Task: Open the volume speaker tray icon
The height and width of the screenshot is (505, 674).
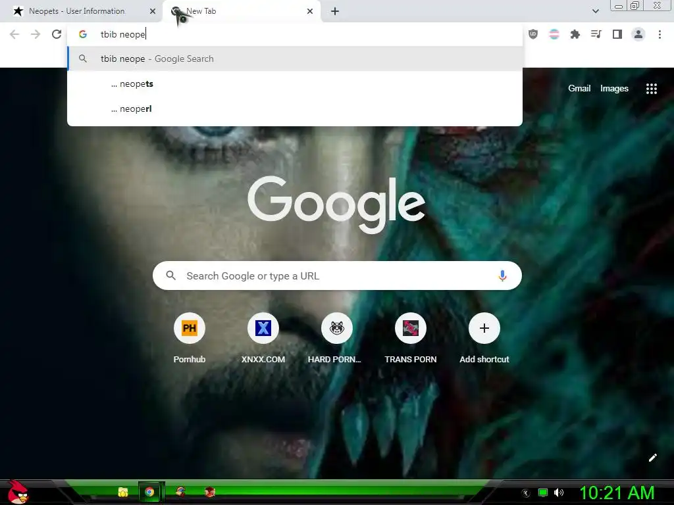Action: click(x=559, y=493)
